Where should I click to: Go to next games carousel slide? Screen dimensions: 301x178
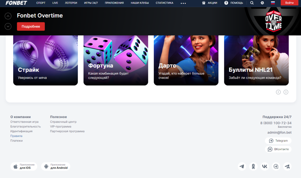(286, 92)
